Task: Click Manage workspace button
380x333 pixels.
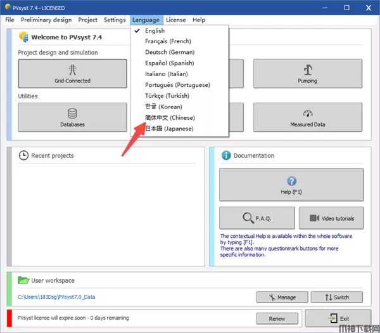Action: point(281,297)
